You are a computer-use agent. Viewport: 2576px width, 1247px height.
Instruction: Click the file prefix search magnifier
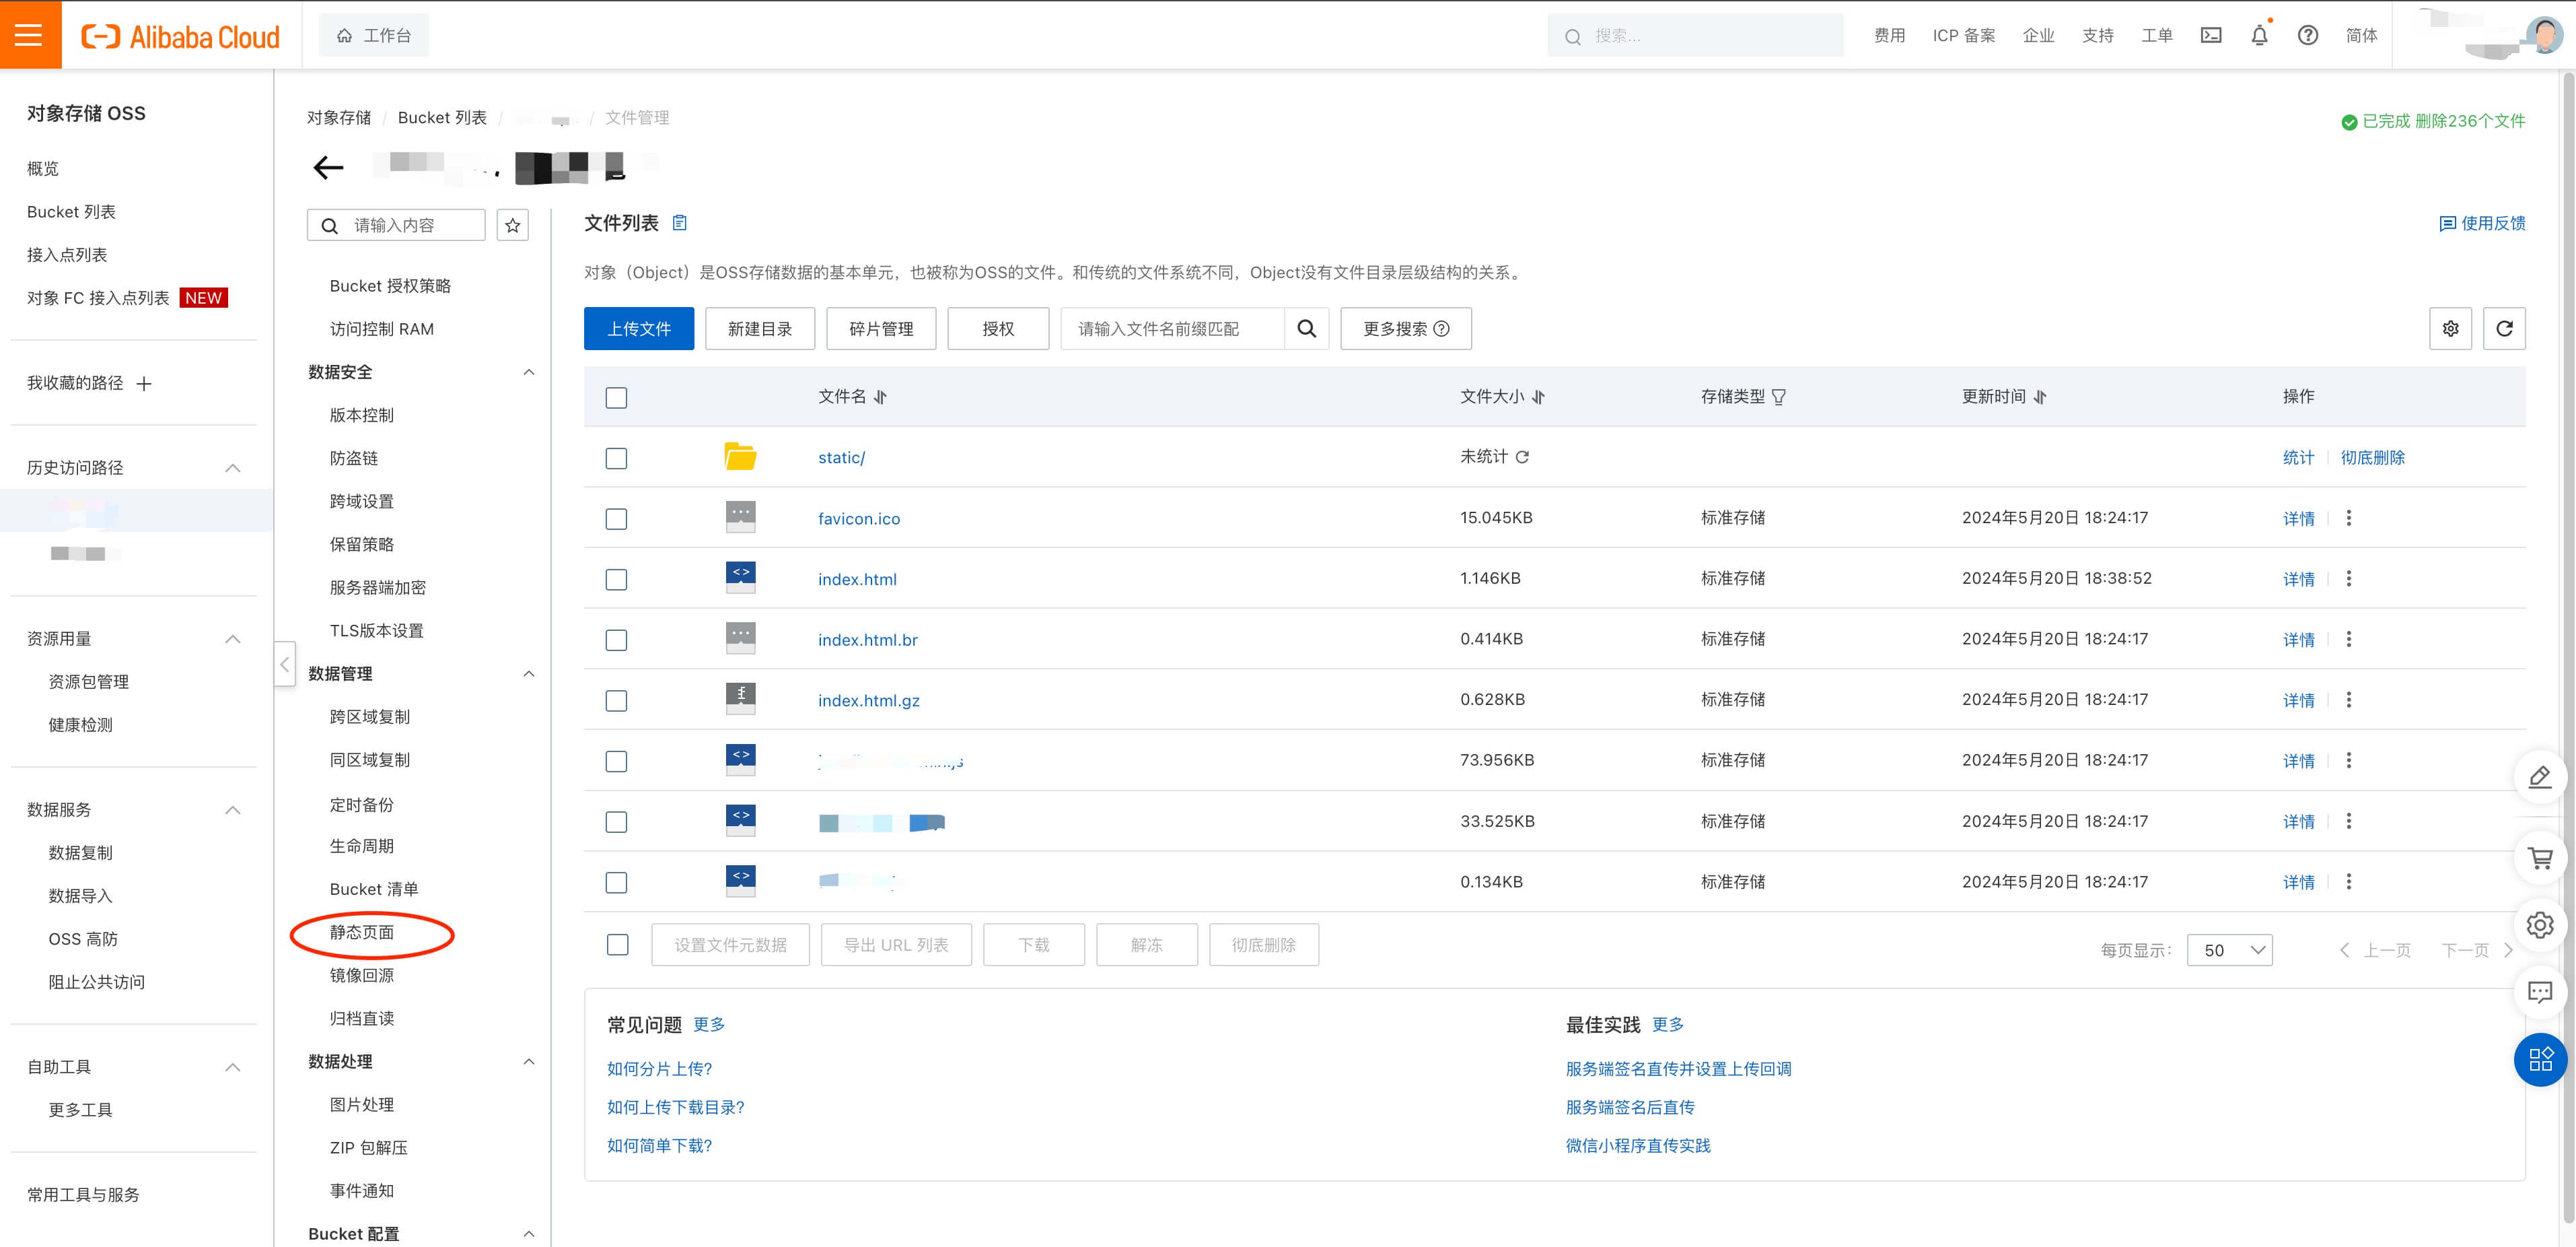click(1306, 329)
